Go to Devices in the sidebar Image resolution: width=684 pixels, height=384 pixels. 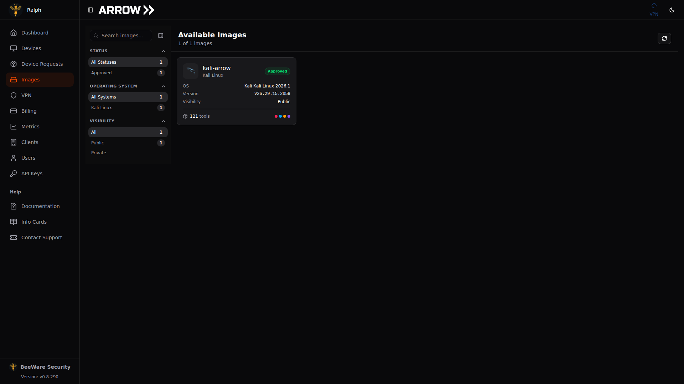point(40,48)
